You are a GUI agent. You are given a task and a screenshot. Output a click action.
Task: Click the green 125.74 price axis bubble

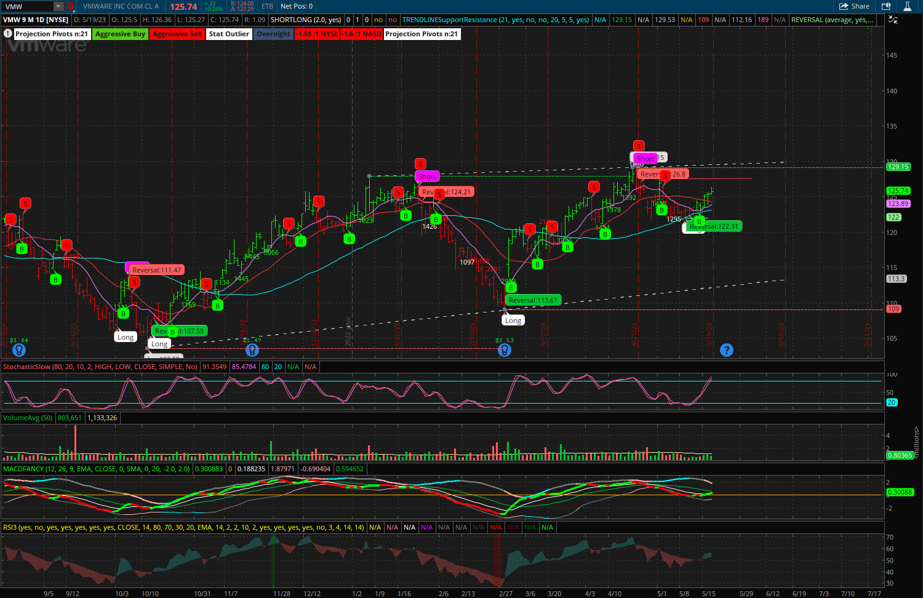[x=898, y=191]
